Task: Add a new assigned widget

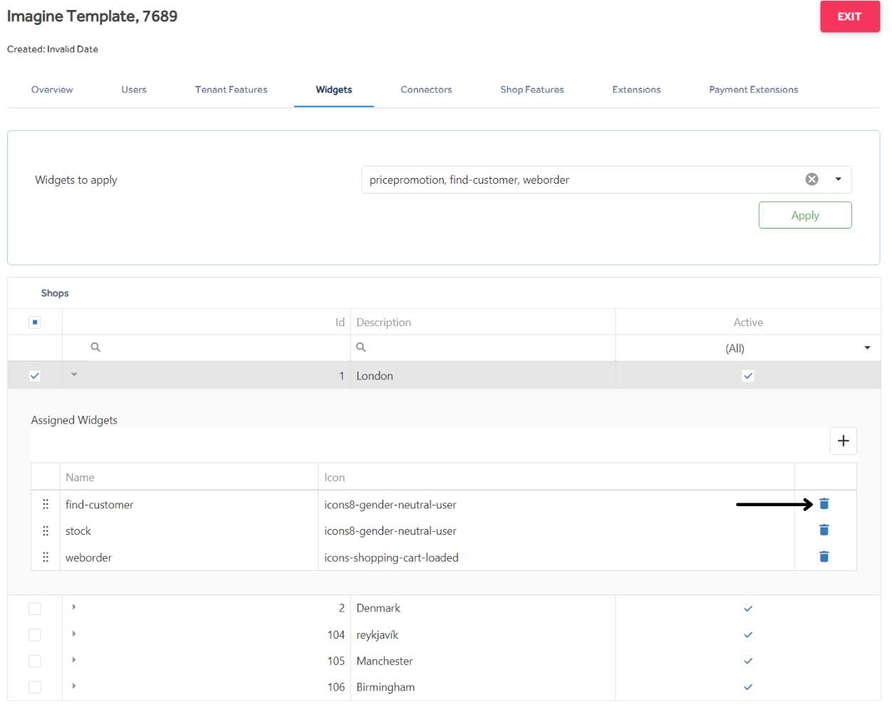Action: pyautogui.click(x=844, y=441)
